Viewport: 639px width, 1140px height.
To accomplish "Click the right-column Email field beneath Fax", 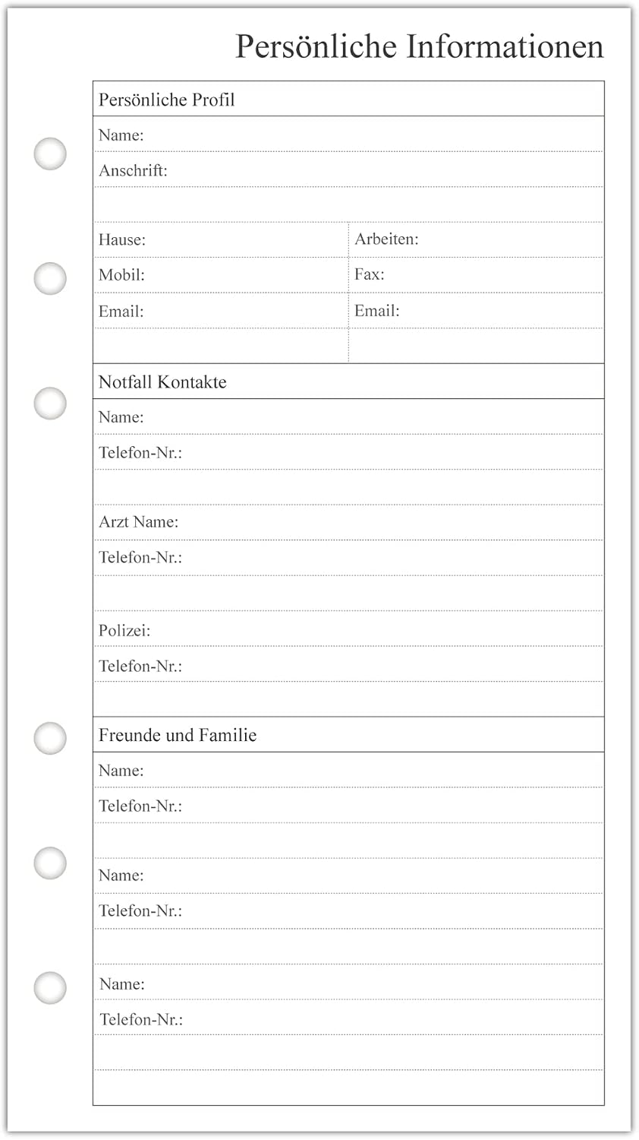I will click(x=477, y=310).
